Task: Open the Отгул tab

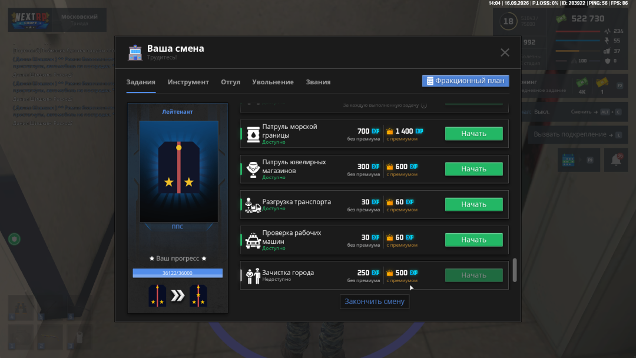Action: pos(230,82)
